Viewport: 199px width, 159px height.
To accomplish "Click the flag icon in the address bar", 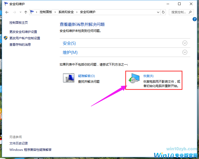I will click(x=32, y=12).
